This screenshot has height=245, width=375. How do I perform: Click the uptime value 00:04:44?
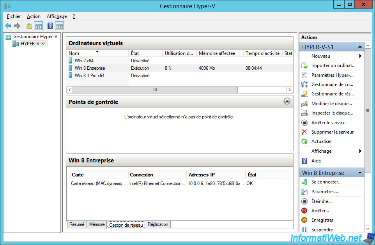253,68
